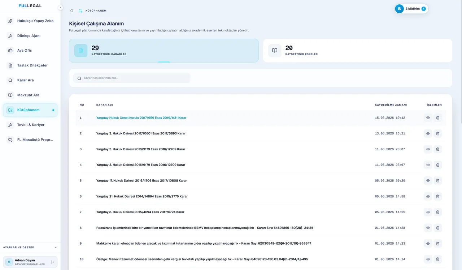View Özelge Manevi tazminat decision eye icon
Viewport: 462px width, 270px height.
click(x=428, y=259)
